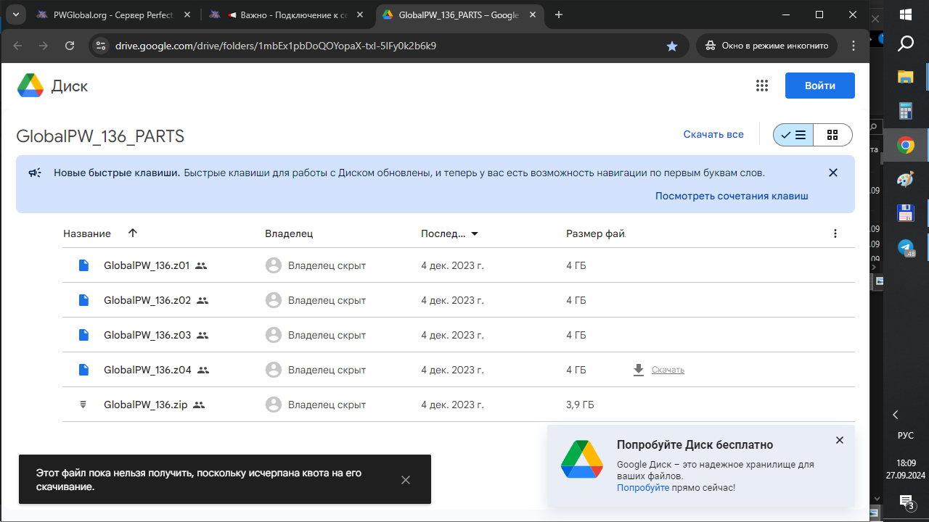The height and width of the screenshot is (522, 929).
Task: Select file GlobalPW_136.z02
Action: tap(458, 300)
